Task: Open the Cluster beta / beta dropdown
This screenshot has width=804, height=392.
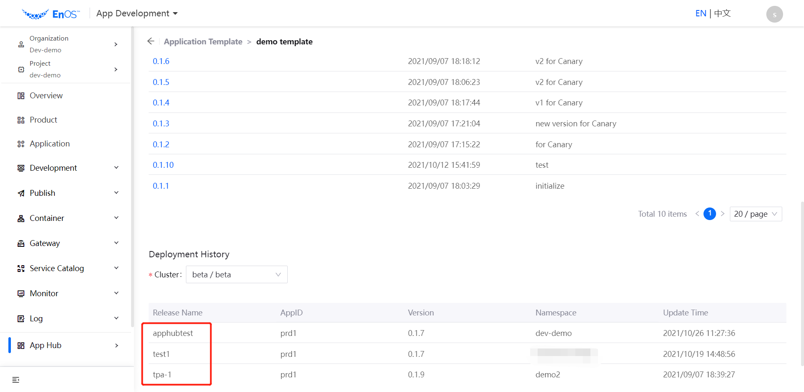Action: (x=237, y=274)
